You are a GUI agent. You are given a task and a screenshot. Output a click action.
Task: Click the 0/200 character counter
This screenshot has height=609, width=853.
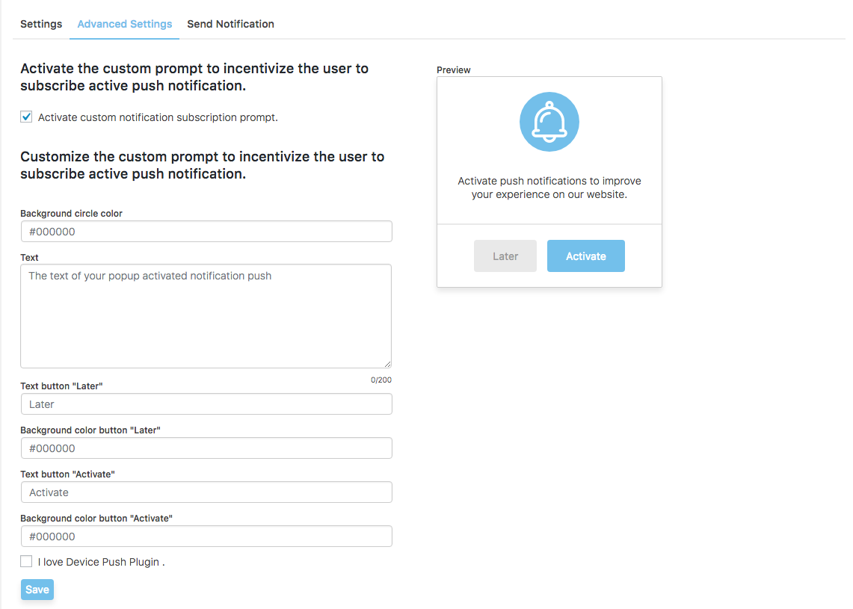click(381, 380)
